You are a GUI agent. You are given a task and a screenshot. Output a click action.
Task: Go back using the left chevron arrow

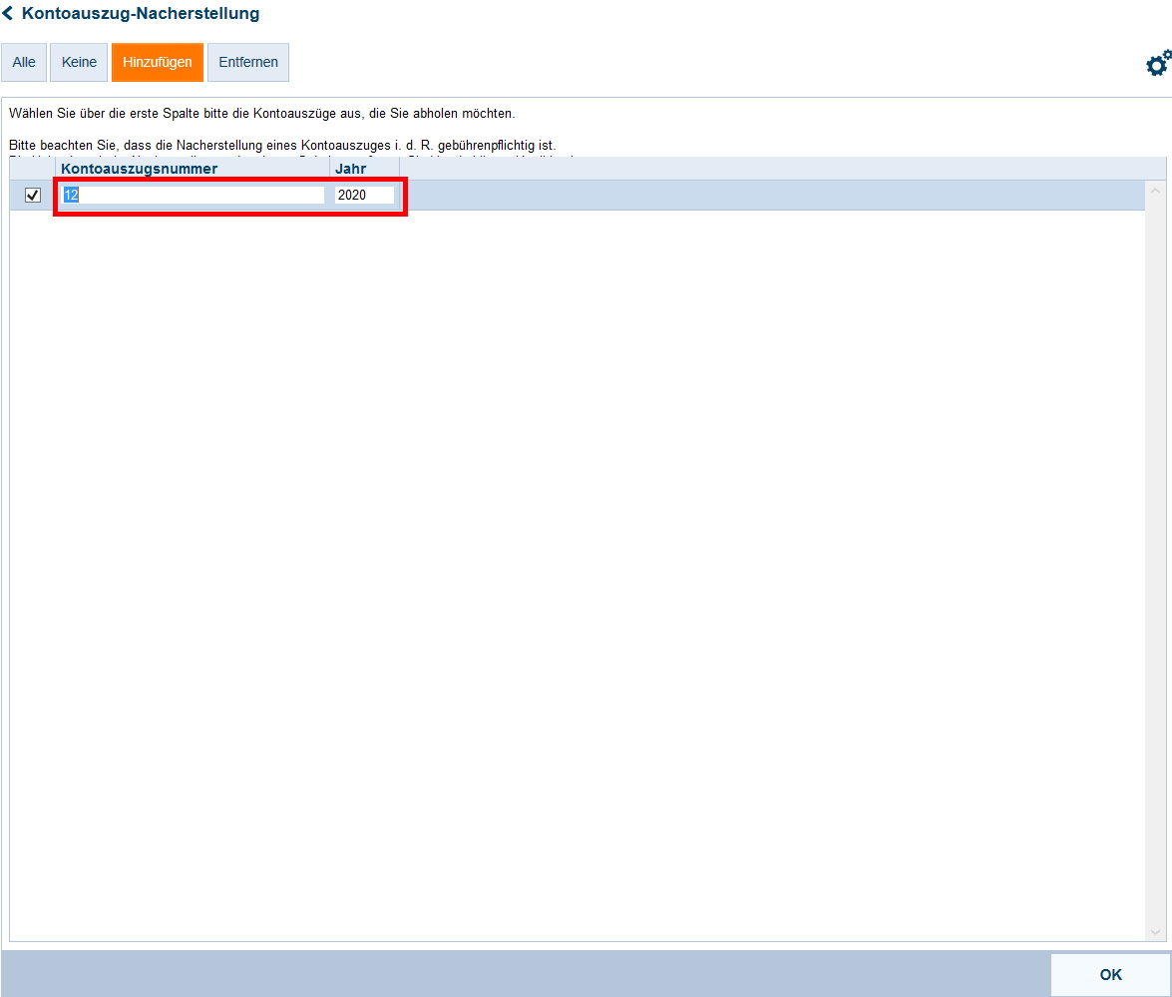click(8, 14)
